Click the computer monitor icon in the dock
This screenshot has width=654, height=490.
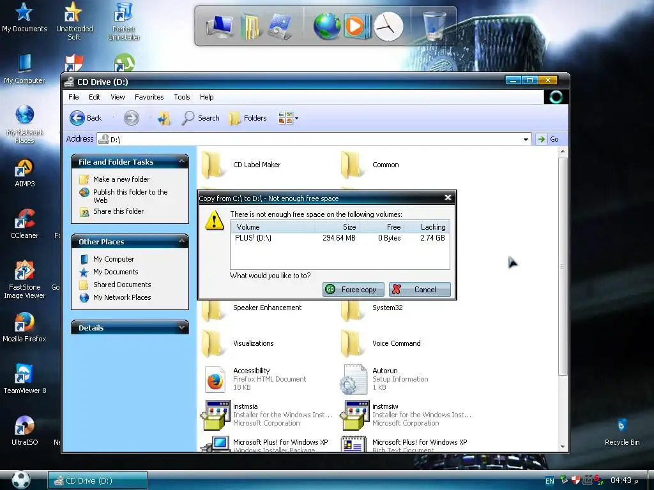point(220,26)
